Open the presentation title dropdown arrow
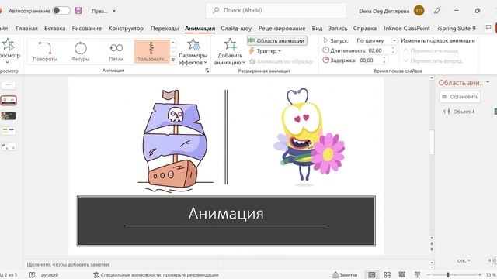Image resolution: width=497 pixels, height=279 pixels. pos(114,11)
